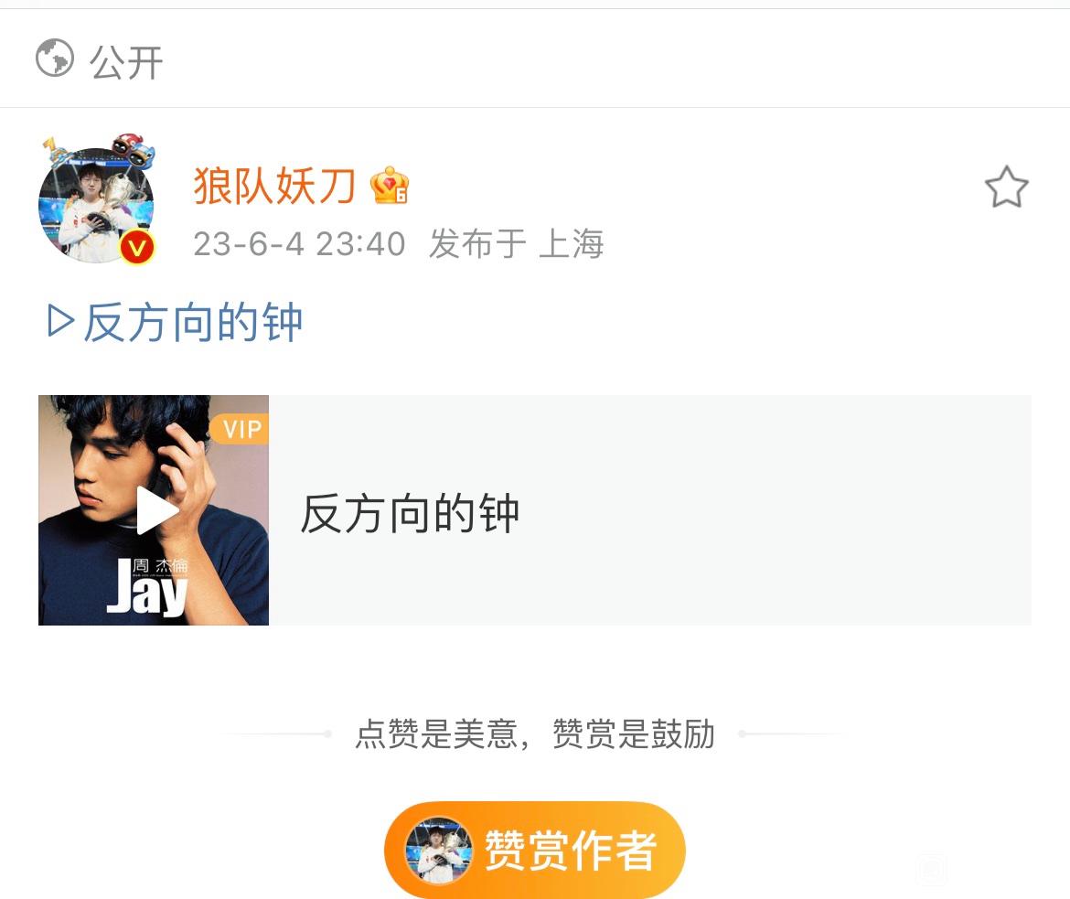Click the favorite star icon
Viewport: 1070px width, 899px height.
pos(1006,187)
